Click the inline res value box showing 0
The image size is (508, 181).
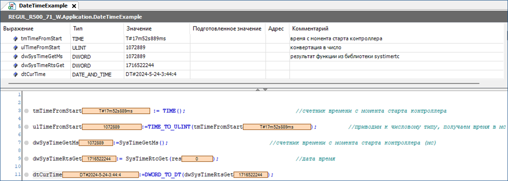(x=197, y=159)
